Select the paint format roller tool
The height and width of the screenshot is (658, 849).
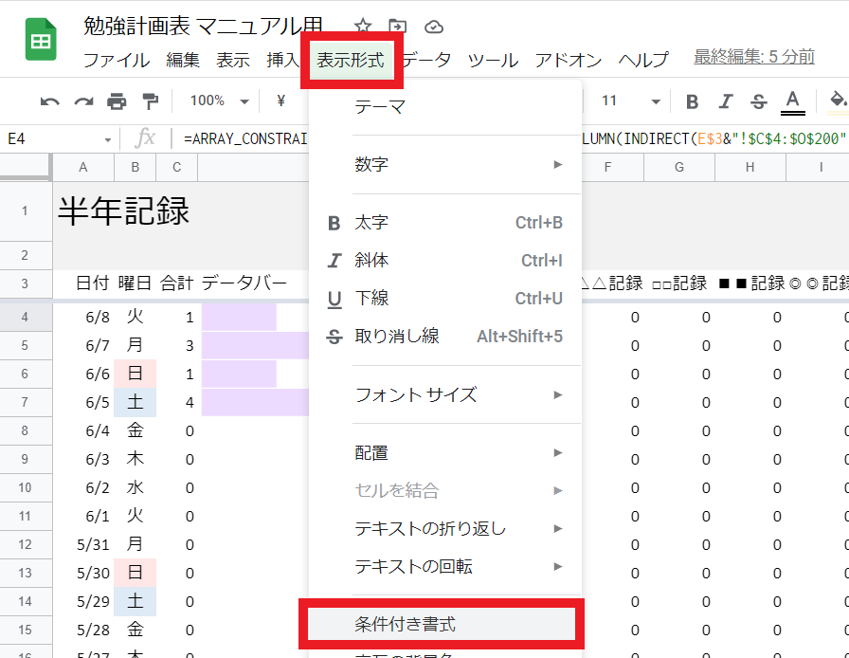pyautogui.click(x=150, y=101)
